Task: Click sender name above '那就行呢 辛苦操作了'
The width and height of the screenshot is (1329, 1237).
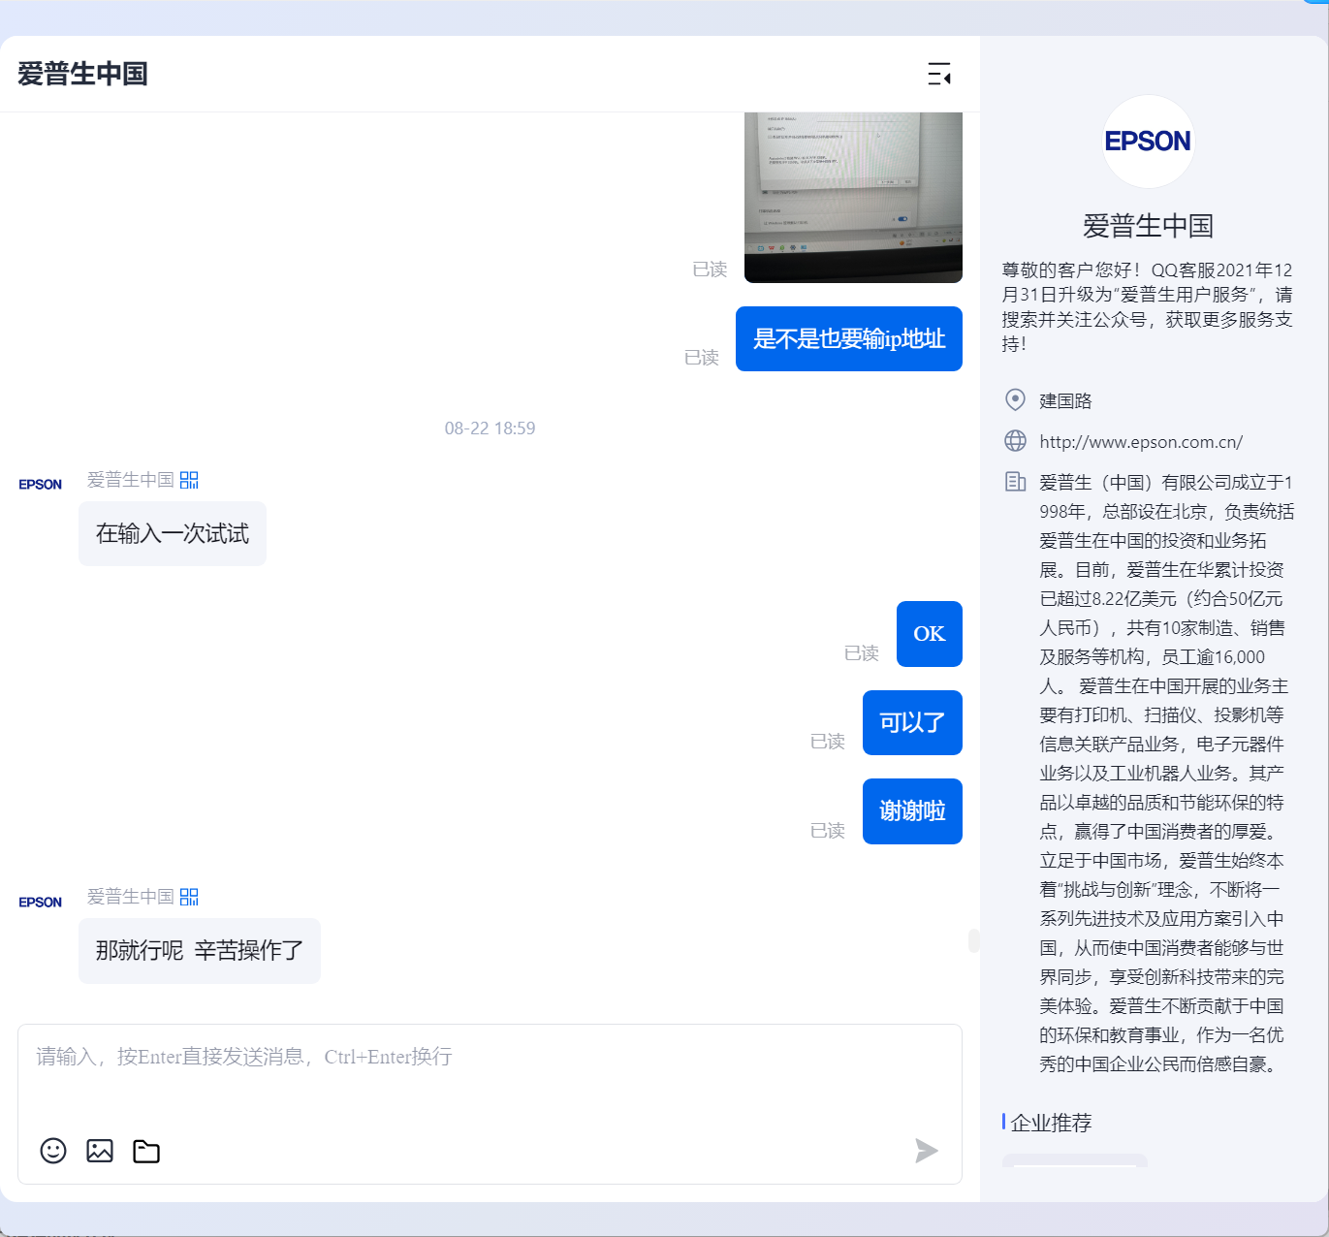Action: point(131,897)
